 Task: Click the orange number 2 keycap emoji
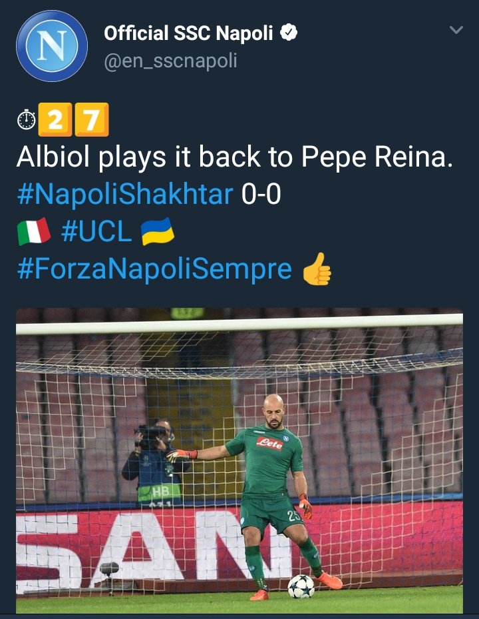[x=56, y=121]
